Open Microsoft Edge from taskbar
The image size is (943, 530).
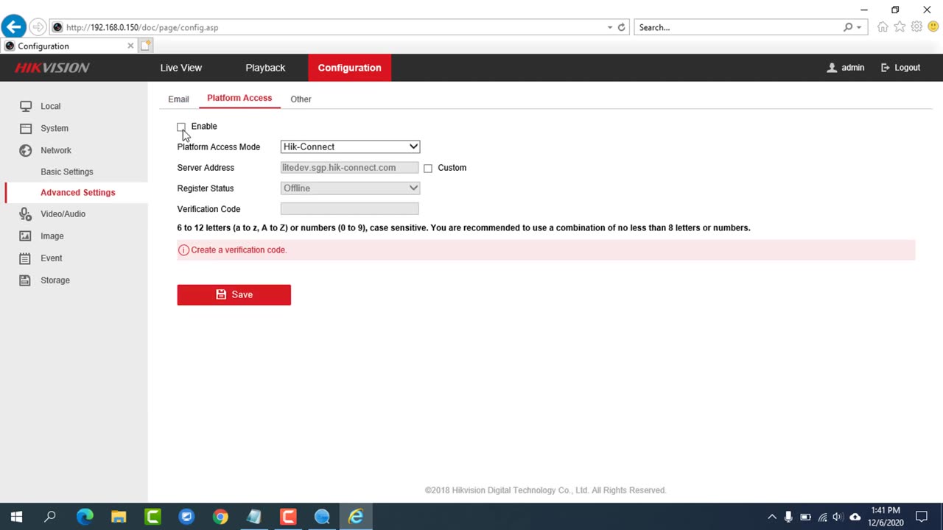[x=85, y=517]
